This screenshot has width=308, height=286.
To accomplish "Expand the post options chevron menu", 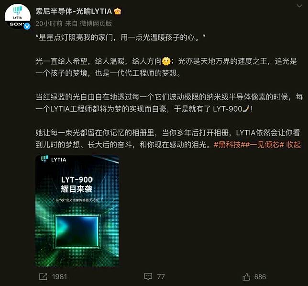I will tap(299, 6).
